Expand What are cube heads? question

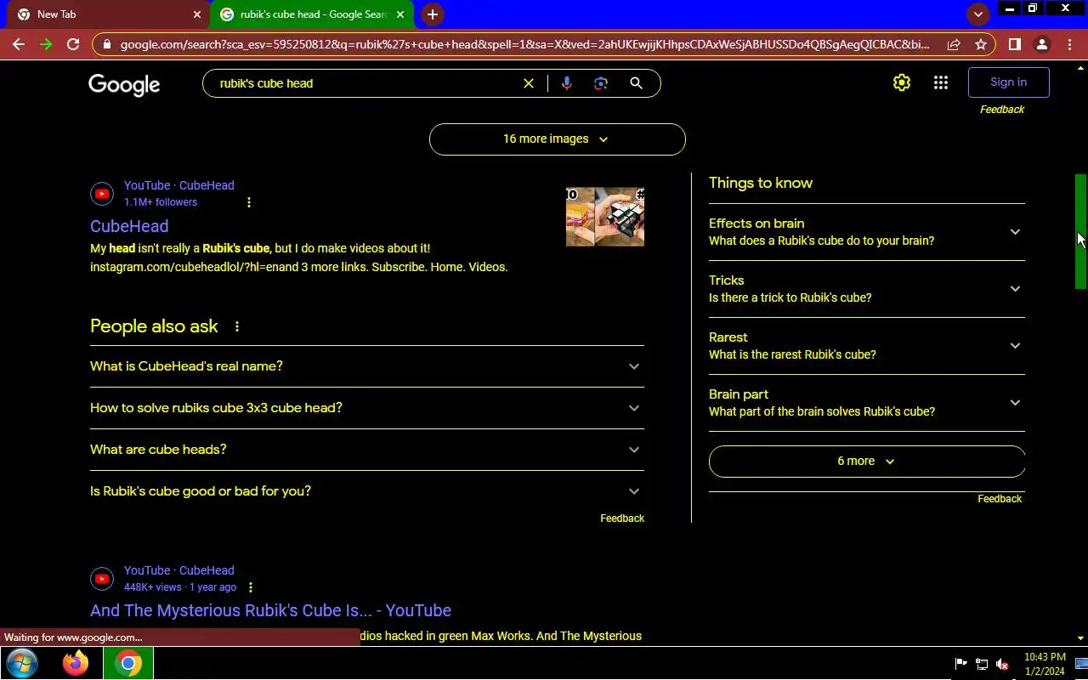(x=367, y=450)
